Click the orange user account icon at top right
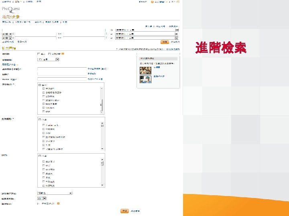This screenshot has height=216, width=289. coord(152,2)
